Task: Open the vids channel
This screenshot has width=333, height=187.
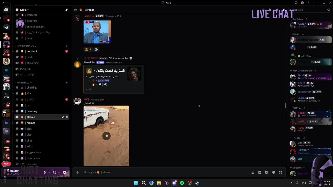Action: tap(42, 135)
